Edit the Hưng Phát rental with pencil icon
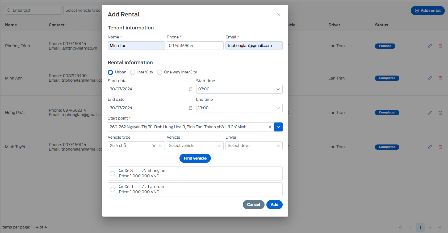 (430, 113)
